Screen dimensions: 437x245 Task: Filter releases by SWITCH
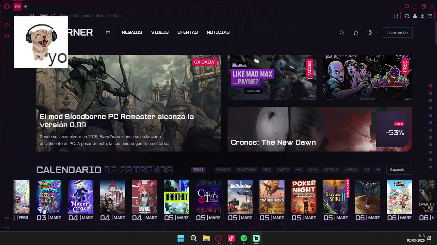pyautogui.click(x=283, y=169)
